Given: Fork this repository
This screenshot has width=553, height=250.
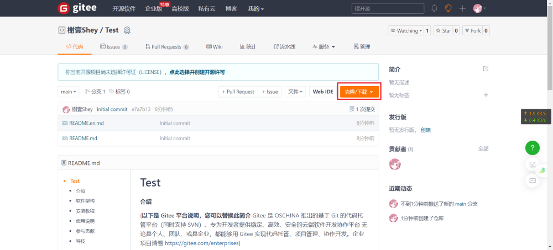Looking at the screenshot, I should click(472, 31).
